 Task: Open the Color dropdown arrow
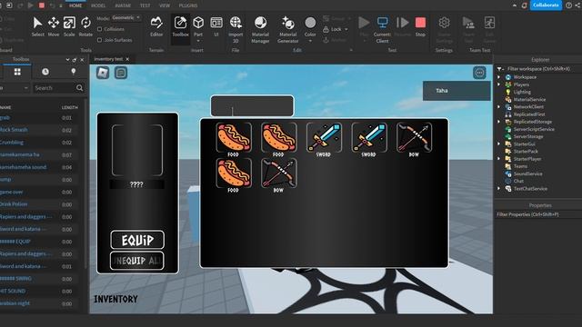(x=310, y=41)
